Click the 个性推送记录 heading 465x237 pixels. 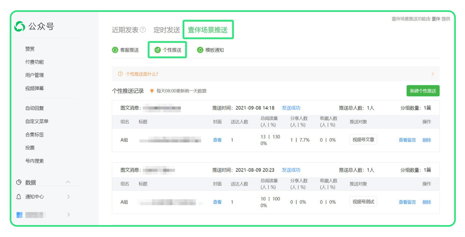[x=128, y=91]
